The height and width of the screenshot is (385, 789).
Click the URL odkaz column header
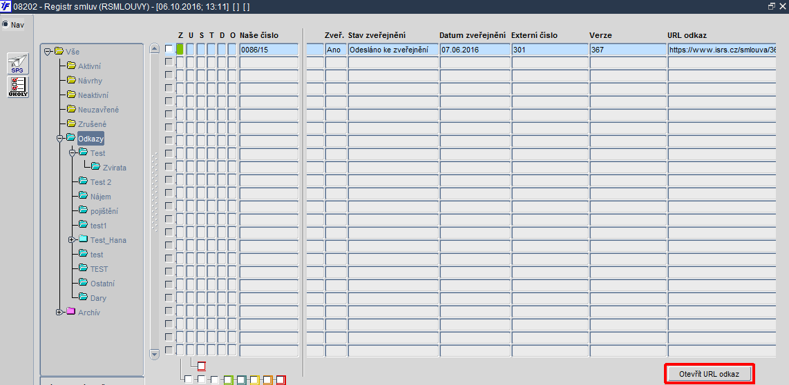[687, 35]
